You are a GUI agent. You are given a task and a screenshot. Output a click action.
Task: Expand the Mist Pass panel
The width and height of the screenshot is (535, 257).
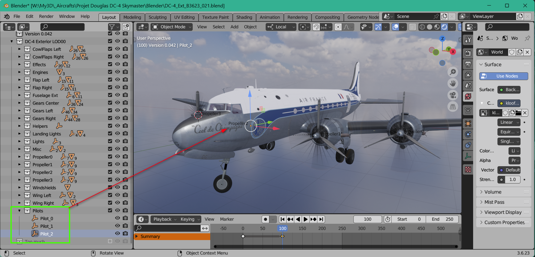click(x=504, y=202)
